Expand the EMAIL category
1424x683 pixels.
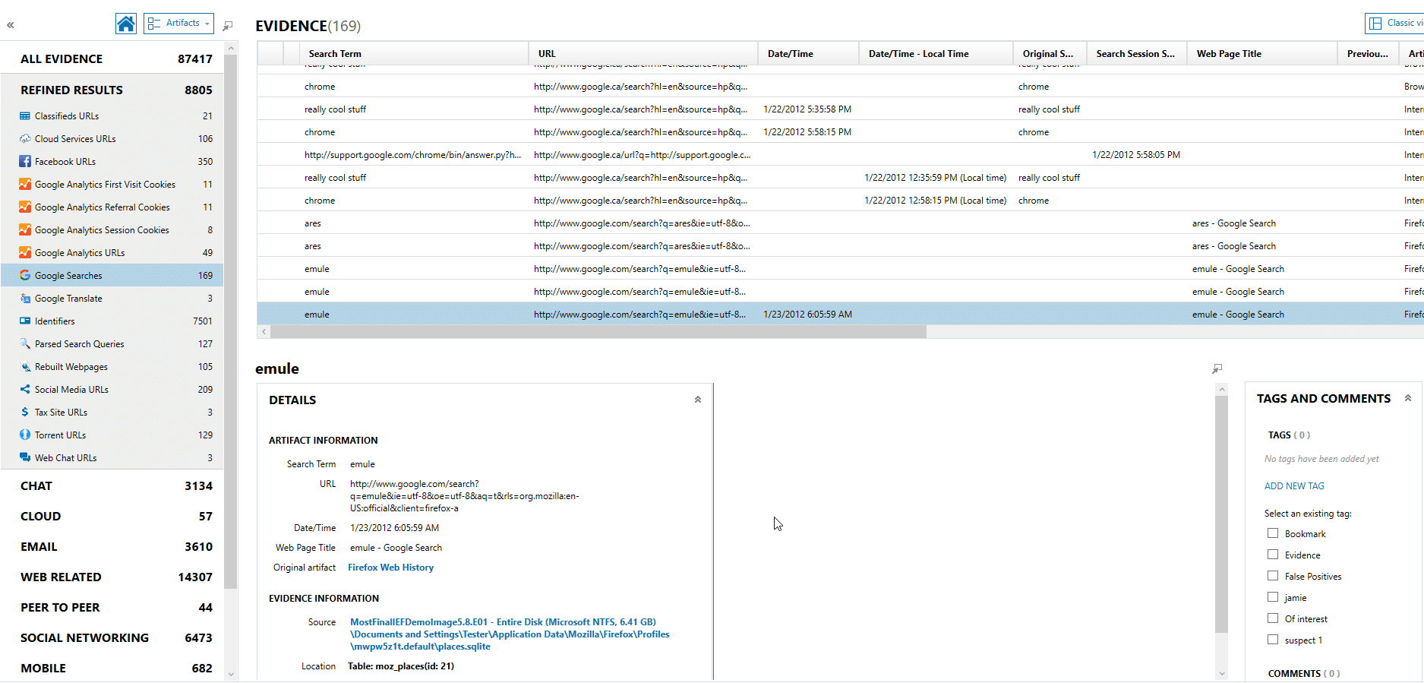click(x=116, y=546)
